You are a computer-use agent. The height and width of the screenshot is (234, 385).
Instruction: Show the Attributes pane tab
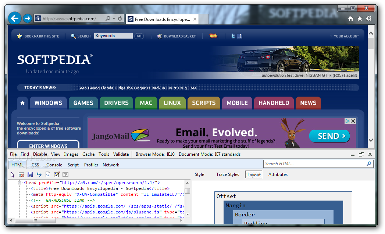(x=278, y=174)
